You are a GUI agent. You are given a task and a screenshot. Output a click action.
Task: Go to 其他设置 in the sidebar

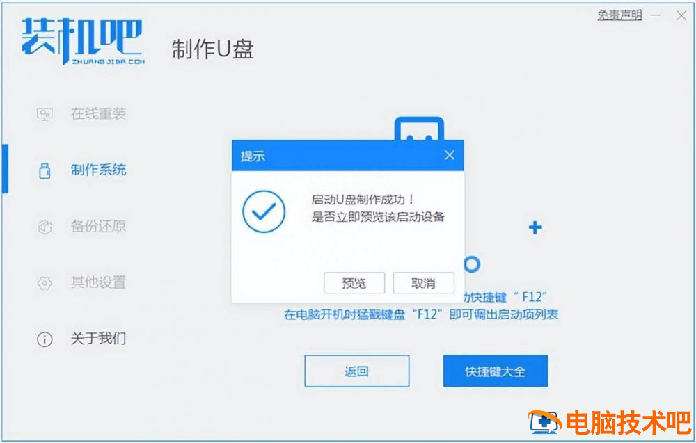click(x=99, y=282)
